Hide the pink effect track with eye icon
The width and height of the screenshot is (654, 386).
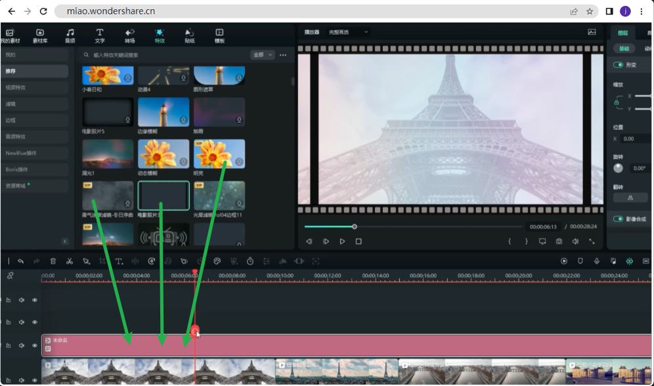tap(35, 345)
